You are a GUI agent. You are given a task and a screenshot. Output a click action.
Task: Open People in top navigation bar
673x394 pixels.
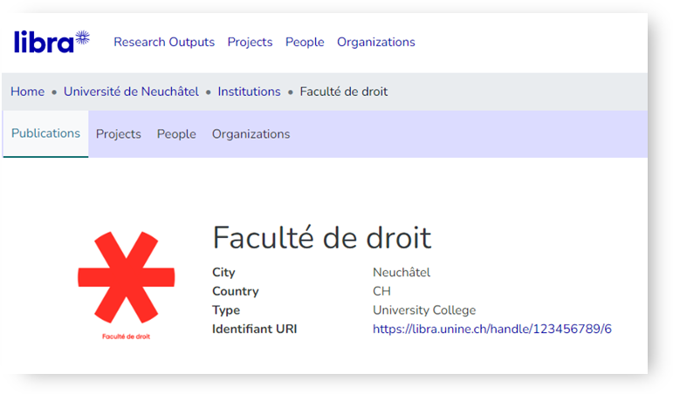[x=305, y=42]
